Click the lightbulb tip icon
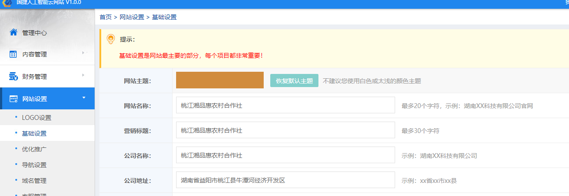Image resolution: width=569 pixels, height=196 pixels. click(x=111, y=39)
